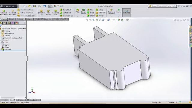This screenshot has width=192, height=108.
Task: Choose Boundary Cut
Action: pos(67,16)
